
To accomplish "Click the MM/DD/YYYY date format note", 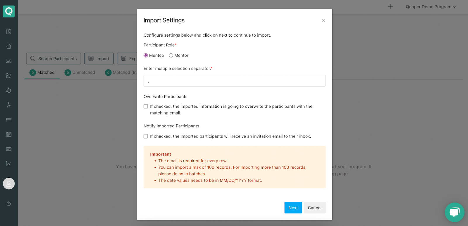I will [x=210, y=180].
